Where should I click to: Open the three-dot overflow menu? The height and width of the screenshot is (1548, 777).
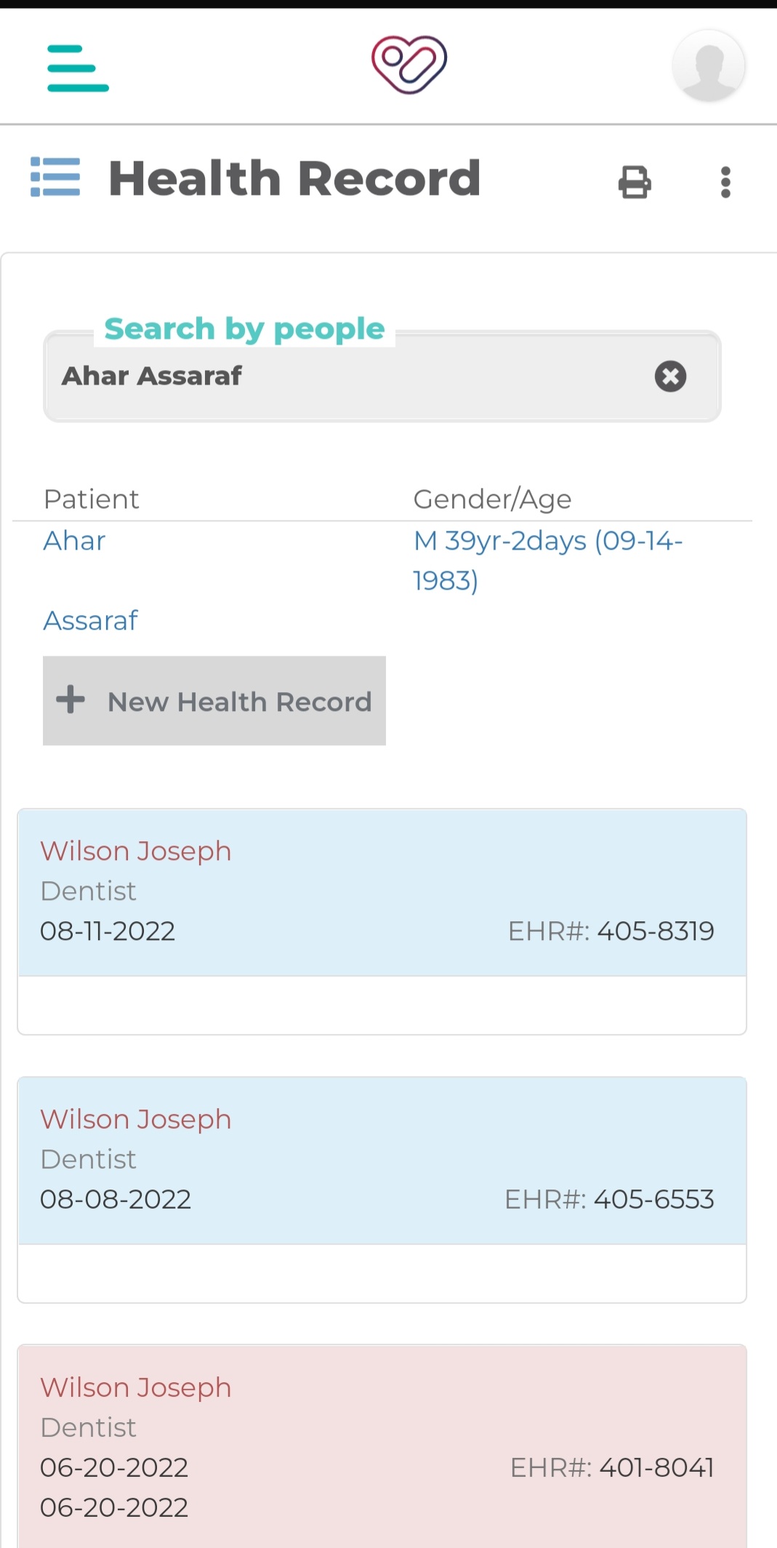pyautogui.click(x=725, y=182)
